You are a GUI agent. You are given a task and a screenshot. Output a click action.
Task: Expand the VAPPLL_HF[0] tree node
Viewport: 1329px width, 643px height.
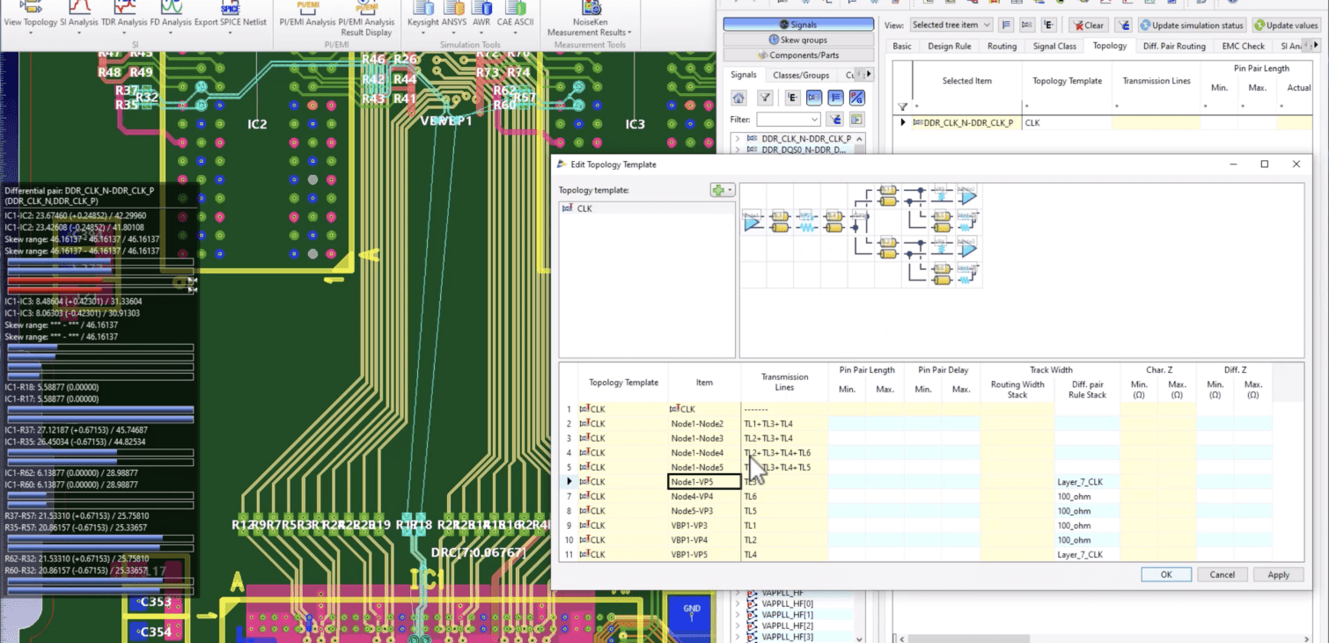point(737,603)
